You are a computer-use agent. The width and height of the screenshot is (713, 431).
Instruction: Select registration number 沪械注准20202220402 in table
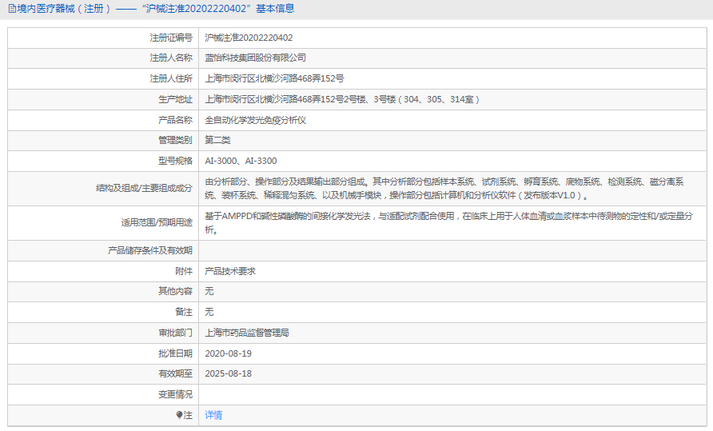(249, 38)
